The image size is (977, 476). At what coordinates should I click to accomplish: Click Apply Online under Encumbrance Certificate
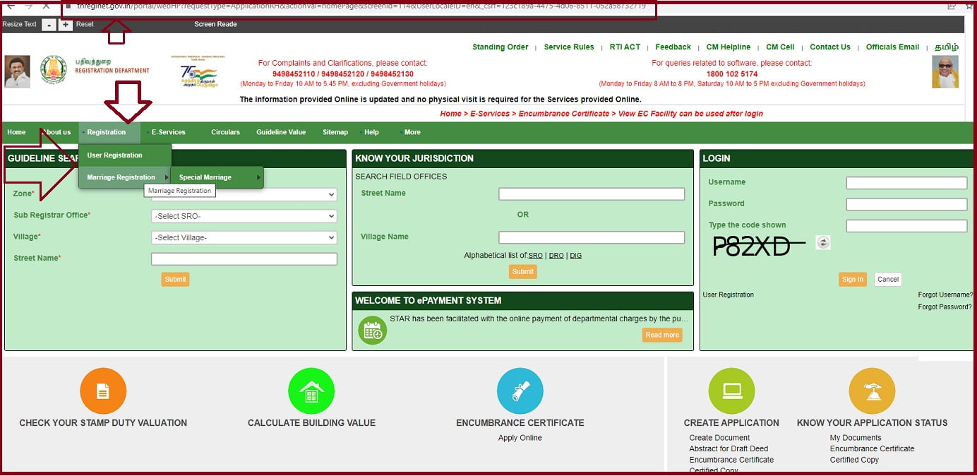tap(520, 437)
